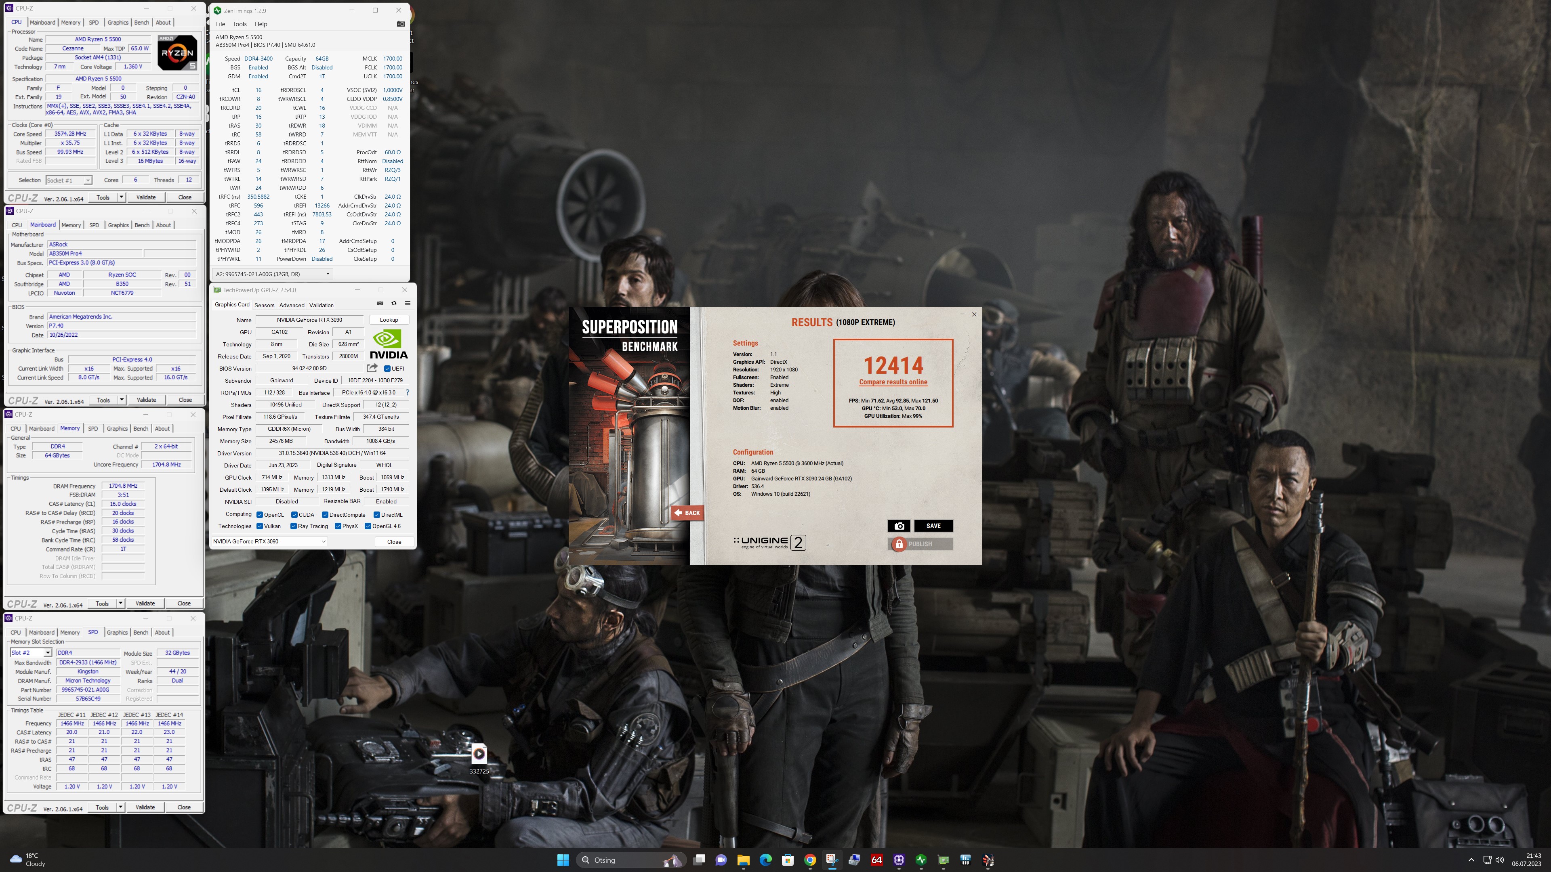This screenshot has height=872, width=1551.
Task: Open the Windows Start menu
Action: tap(563, 860)
